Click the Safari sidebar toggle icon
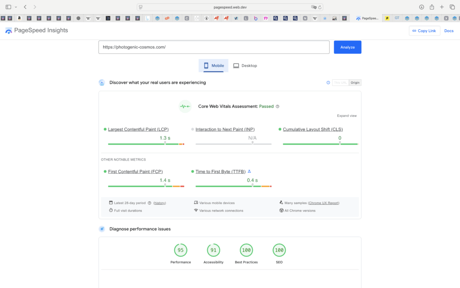Viewport: 460px width, 288px height. pos(8,7)
